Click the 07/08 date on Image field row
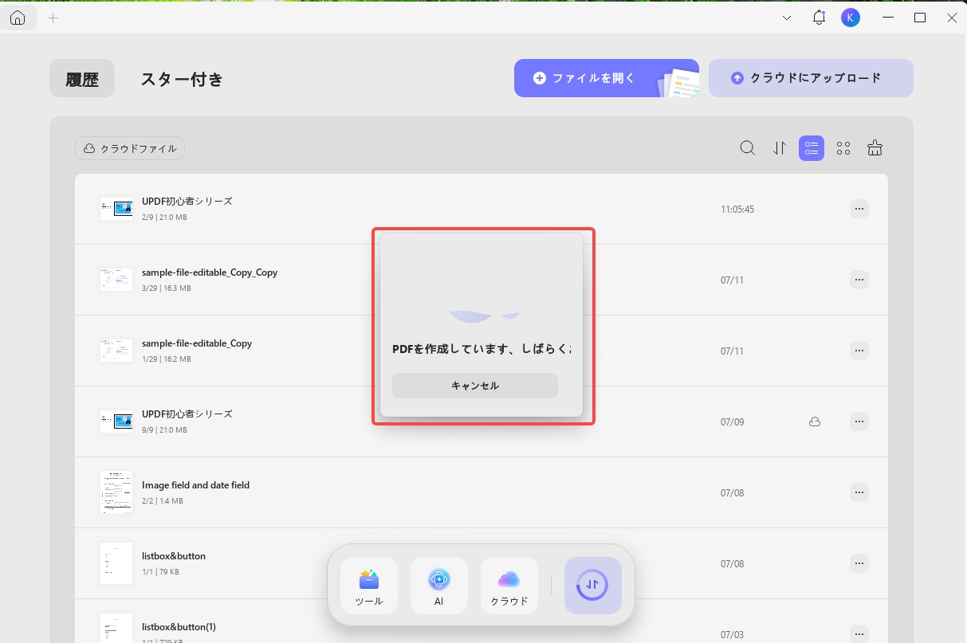Viewport: 967px width, 643px height. pyautogui.click(x=732, y=493)
